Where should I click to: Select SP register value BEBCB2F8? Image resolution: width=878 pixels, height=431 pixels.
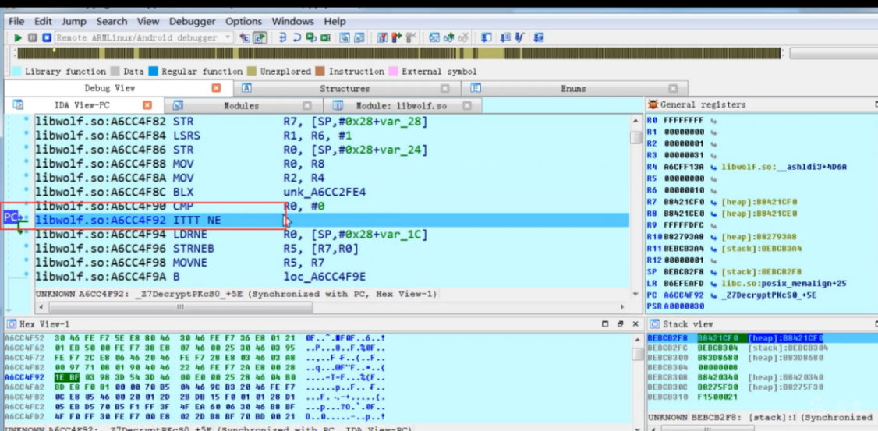[x=685, y=271]
